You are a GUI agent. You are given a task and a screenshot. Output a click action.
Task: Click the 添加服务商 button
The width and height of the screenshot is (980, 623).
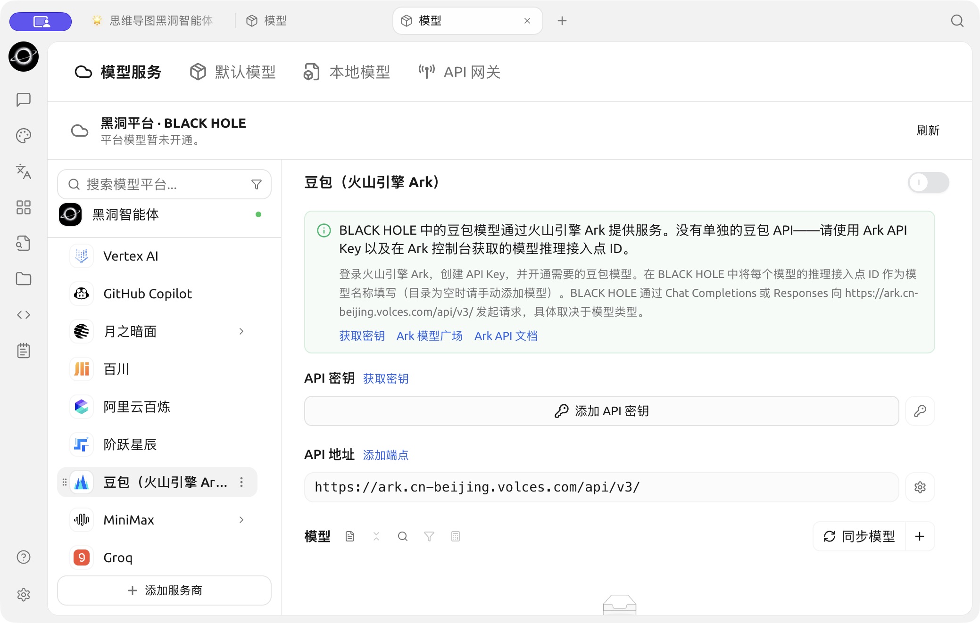pyautogui.click(x=164, y=590)
